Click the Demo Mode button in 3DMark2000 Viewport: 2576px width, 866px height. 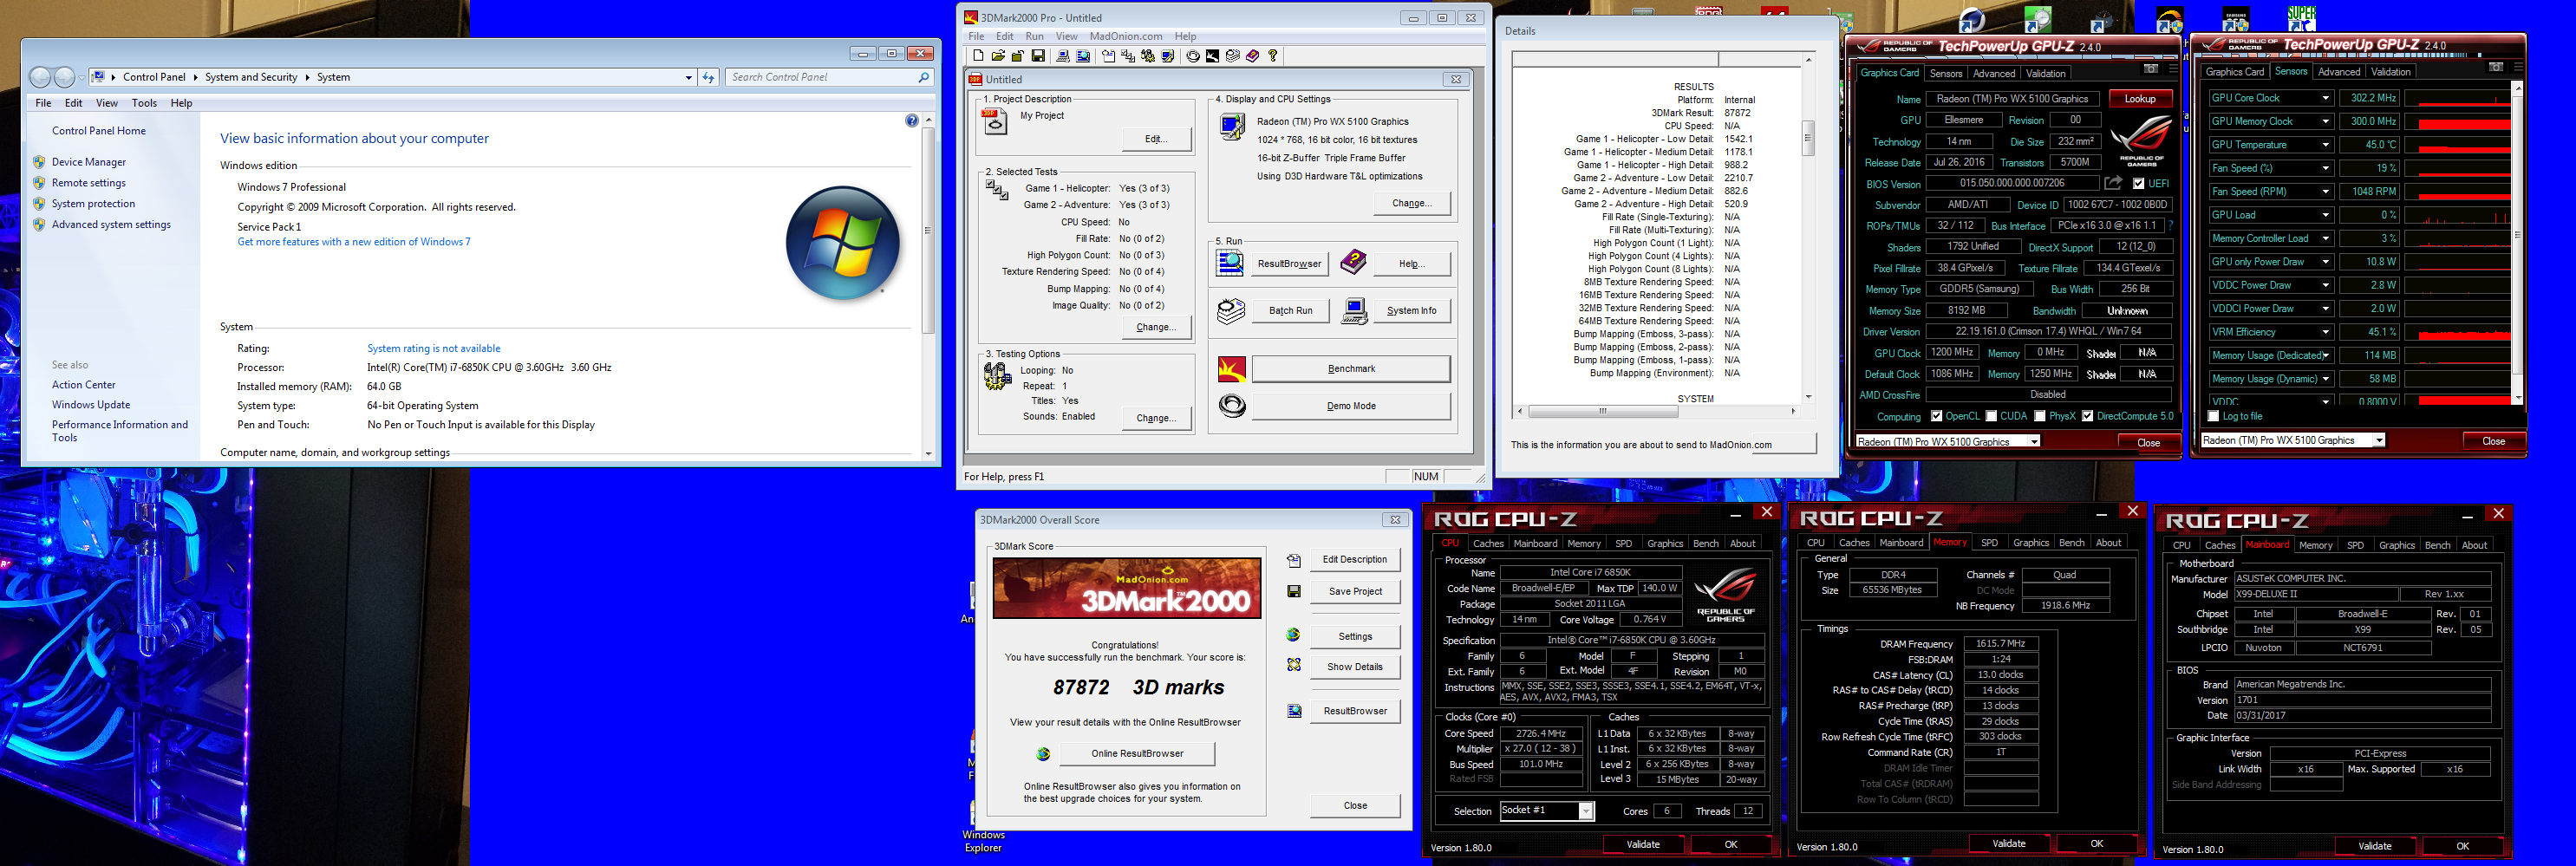[1351, 406]
